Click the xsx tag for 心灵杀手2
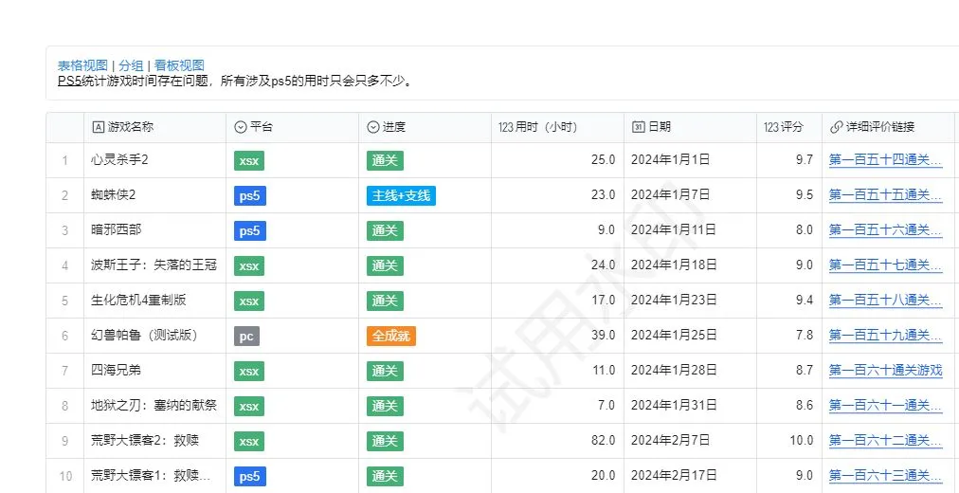Image resolution: width=959 pixels, height=493 pixels. (249, 161)
